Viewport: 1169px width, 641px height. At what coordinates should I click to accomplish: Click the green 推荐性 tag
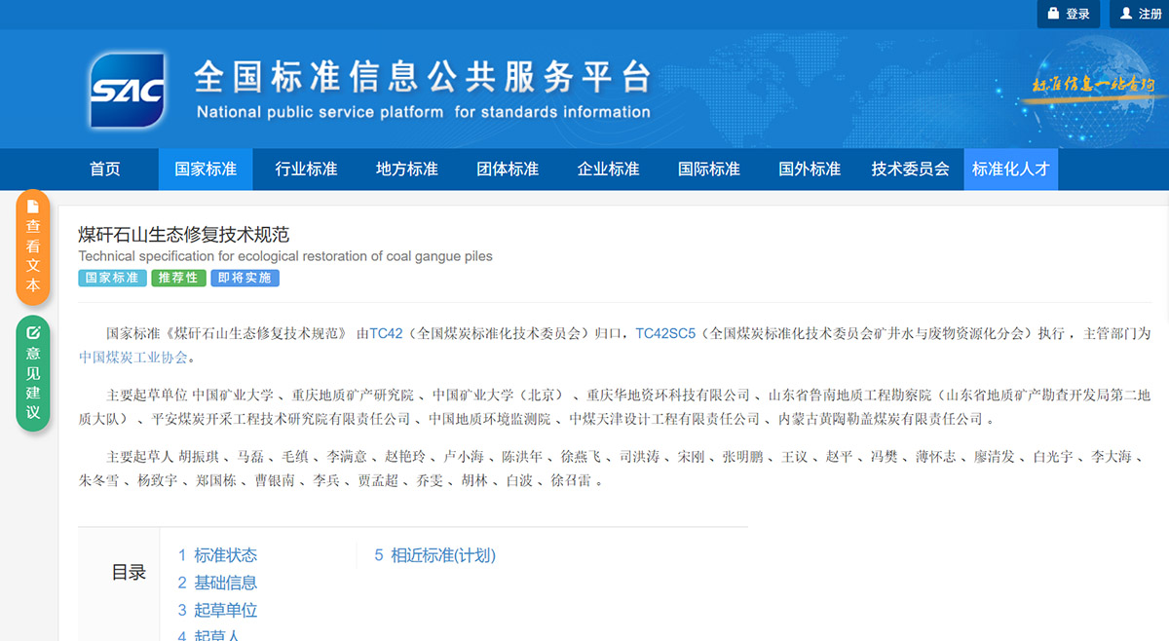(178, 278)
